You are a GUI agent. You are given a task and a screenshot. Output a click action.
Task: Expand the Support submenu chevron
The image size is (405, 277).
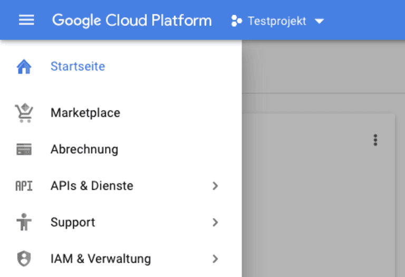pos(215,222)
